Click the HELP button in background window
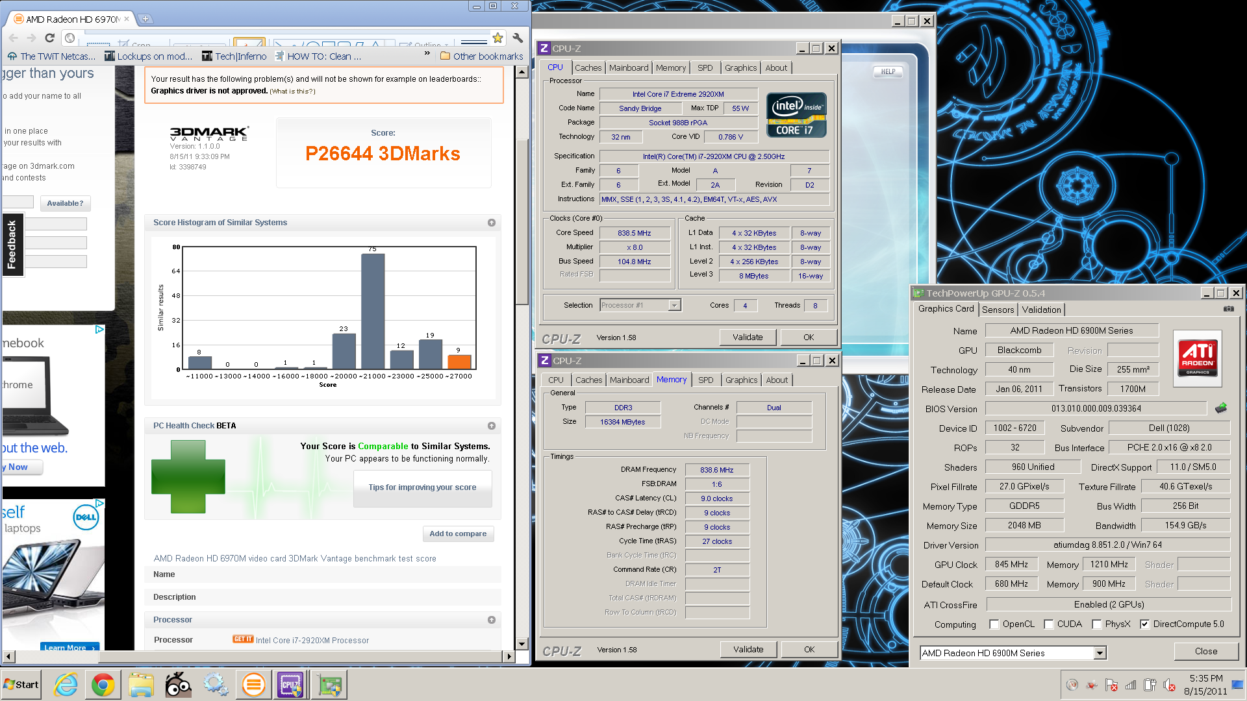1247x701 pixels. point(888,71)
